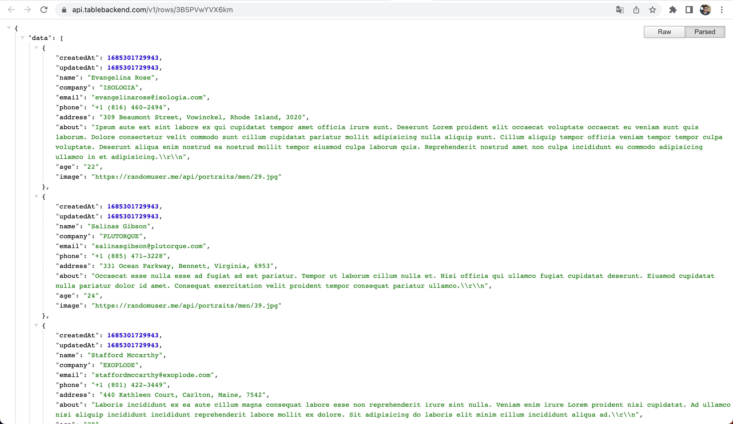
Task: Click the 440 Kathleen Court address
Action: click(x=183, y=395)
